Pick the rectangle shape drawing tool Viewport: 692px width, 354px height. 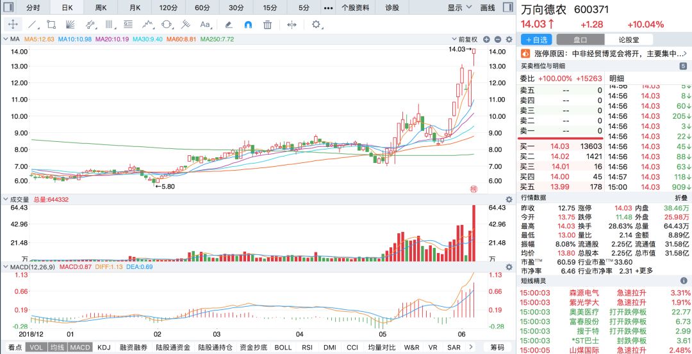pos(51,25)
